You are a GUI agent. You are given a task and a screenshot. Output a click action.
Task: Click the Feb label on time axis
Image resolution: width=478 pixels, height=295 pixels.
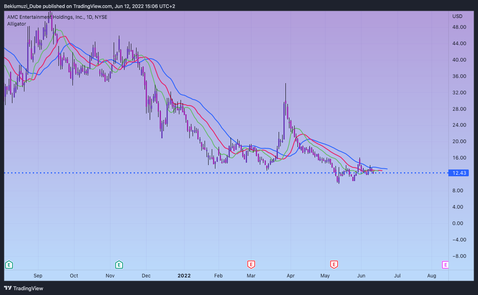pos(218,275)
